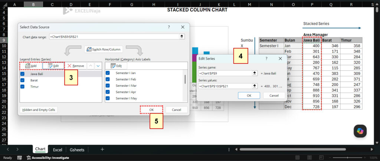Click the range selector icon for Series values
This screenshot has width=380, height=161.
pos(255,86)
